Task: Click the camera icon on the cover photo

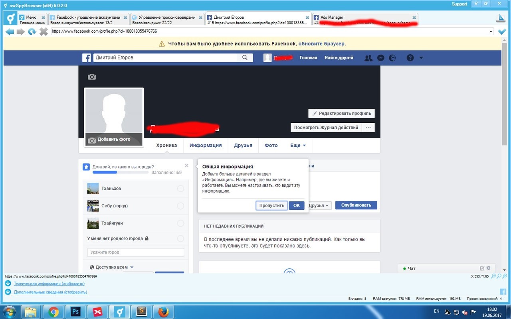Action: click(x=92, y=77)
